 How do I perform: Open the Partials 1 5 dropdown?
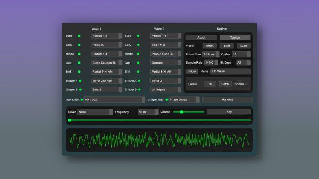pos(107,36)
